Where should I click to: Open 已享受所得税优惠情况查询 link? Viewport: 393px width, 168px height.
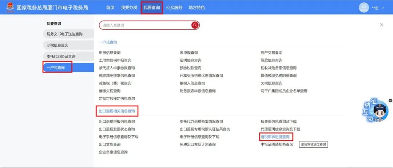(201, 75)
